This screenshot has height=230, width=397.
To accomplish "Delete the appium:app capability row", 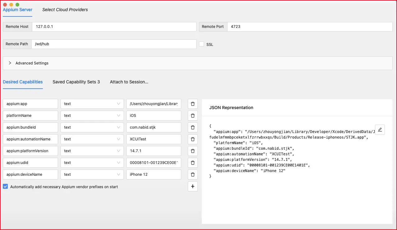I will pyautogui.click(x=192, y=104).
